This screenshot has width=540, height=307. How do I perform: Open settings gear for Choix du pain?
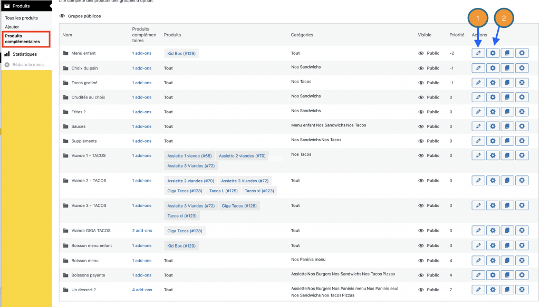pos(493,68)
